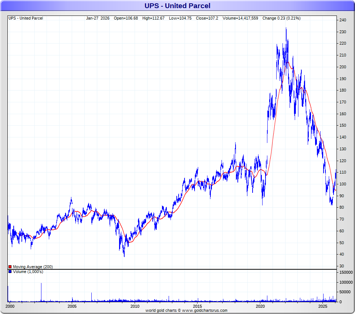
Task: Click the chart title 'UPS - United Parcel'
Action: point(177,6)
